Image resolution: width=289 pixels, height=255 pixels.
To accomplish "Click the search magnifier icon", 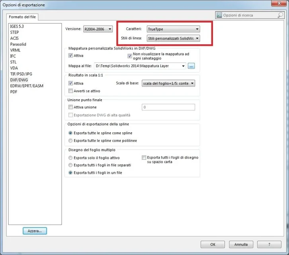I will coord(280,15).
